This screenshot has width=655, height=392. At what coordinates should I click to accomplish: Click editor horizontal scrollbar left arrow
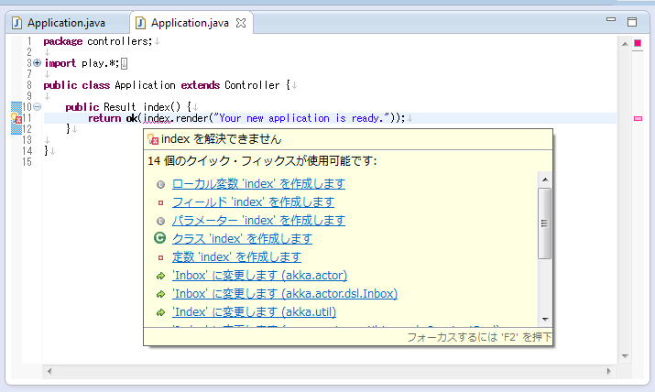click(x=49, y=371)
